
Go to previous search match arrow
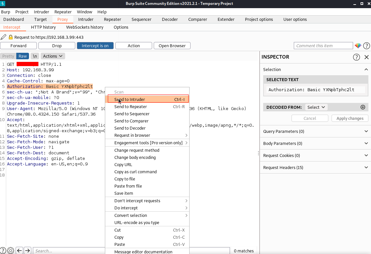[x=20, y=250]
